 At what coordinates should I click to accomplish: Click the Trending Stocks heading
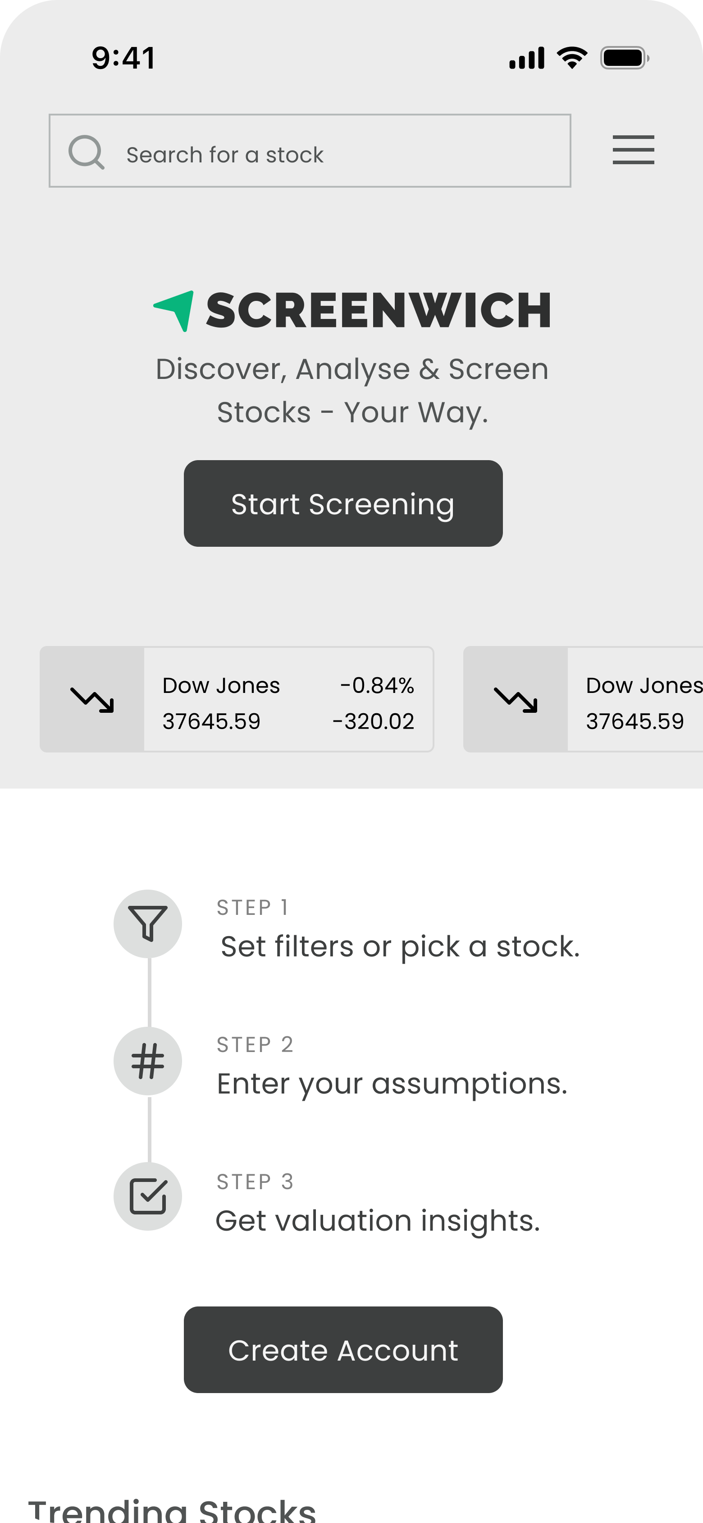click(172, 1509)
